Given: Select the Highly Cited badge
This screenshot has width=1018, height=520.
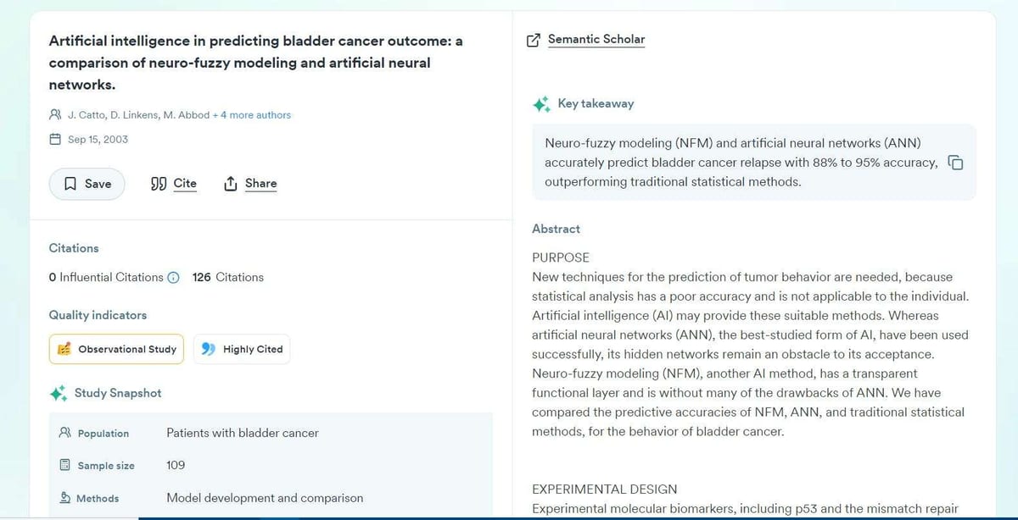Looking at the screenshot, I should [x=242, y=349].
